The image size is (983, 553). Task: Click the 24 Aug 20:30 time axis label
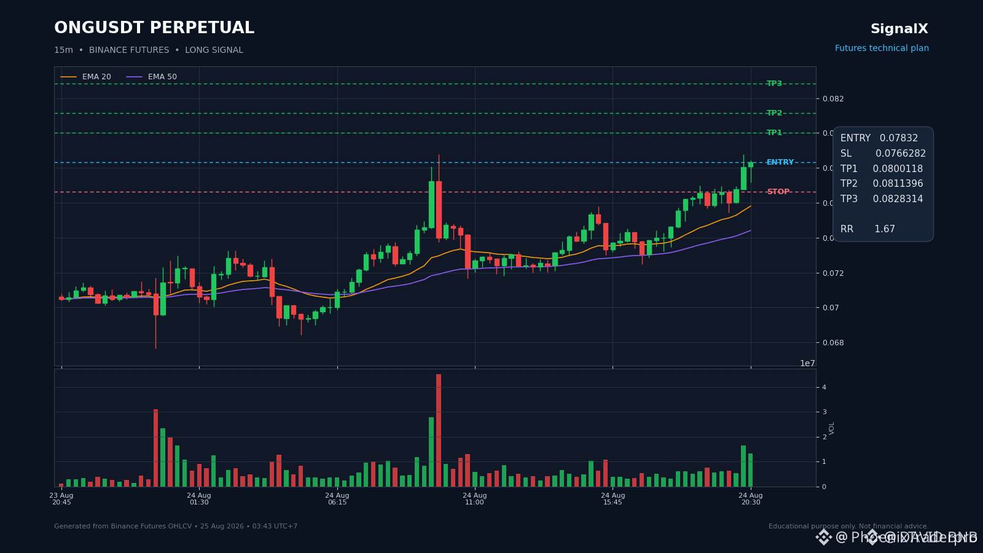[751, 499]
